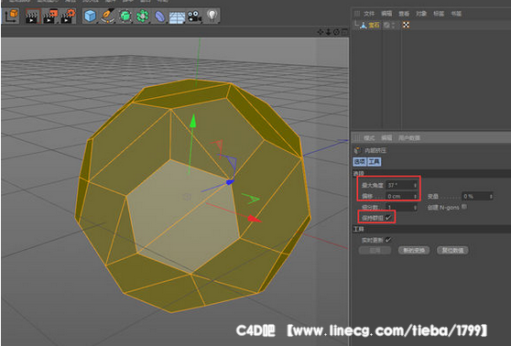Click the light bulb icon
The image size is (511, 346).
(212, 16)
